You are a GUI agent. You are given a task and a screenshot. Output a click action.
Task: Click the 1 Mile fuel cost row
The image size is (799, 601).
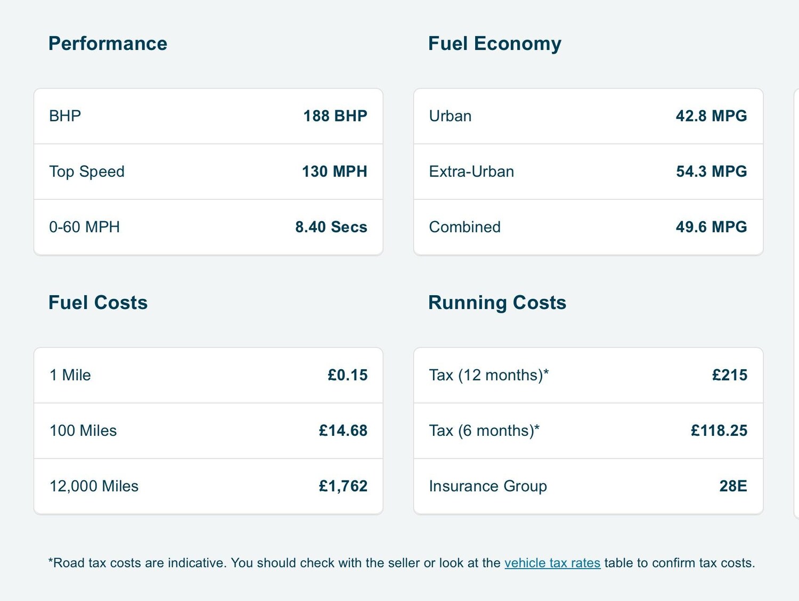(x=208, y=375)
